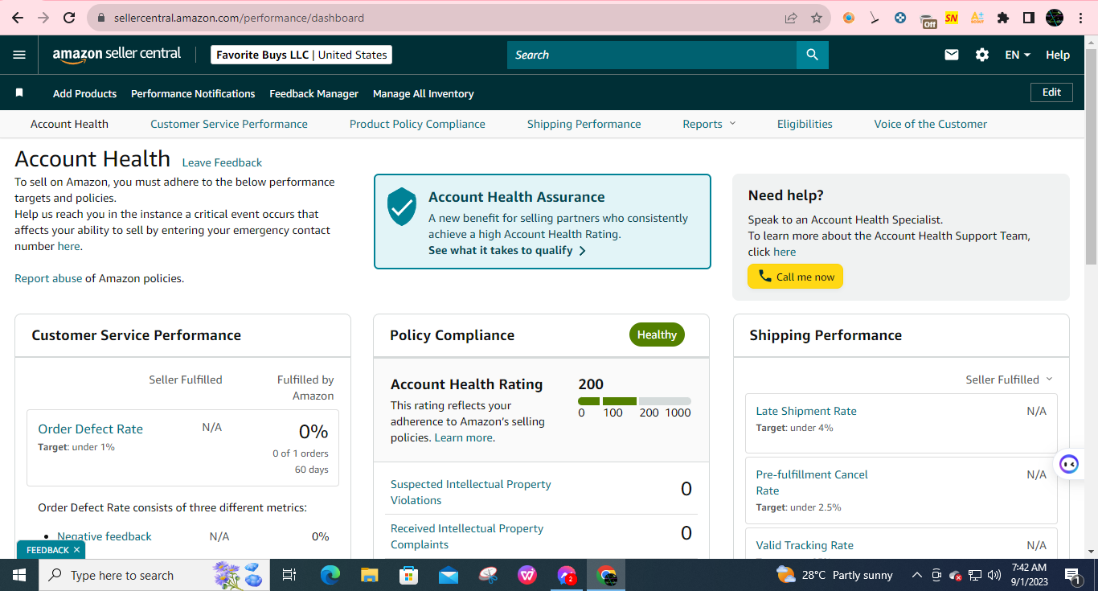Launch Microsoft Edge from the taskbar
Image resolution: width=1098 pixels, height=591 pixels.
tap(330, 575)
